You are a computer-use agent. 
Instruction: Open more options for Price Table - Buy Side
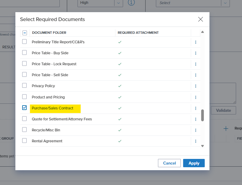click(x=196, y=53)
